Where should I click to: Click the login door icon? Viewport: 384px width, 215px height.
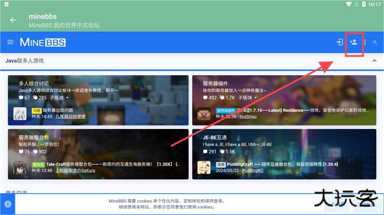click(340, 42)
